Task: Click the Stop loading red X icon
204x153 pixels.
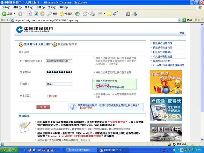Action: pos(30,14)
